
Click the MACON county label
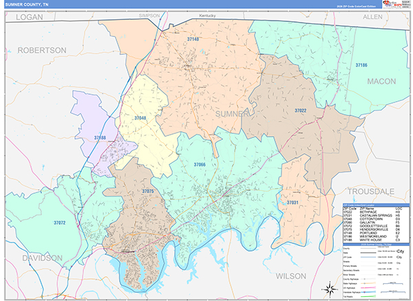pos(381,82)
